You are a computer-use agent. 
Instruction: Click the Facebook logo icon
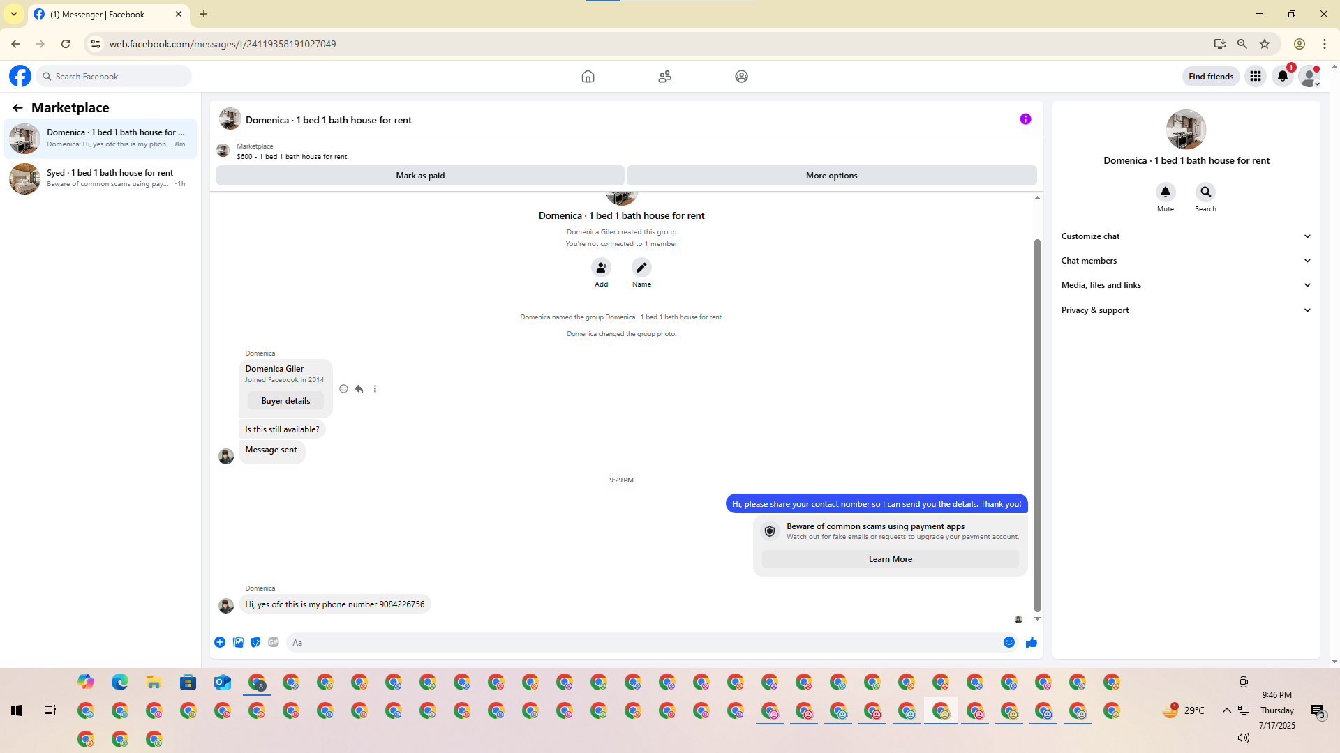tap(20, 76)
